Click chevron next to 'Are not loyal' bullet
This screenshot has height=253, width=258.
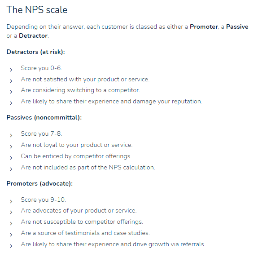[x=11, y=146]
